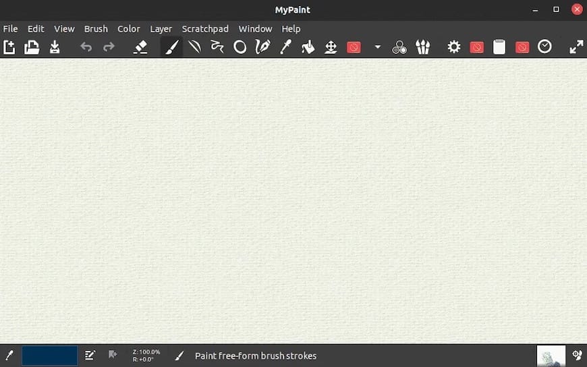Image resolution: width=587 pixels, height=367 pixels.
Task: Maximize the MyPaint window
Action: [x=557, y=9]
